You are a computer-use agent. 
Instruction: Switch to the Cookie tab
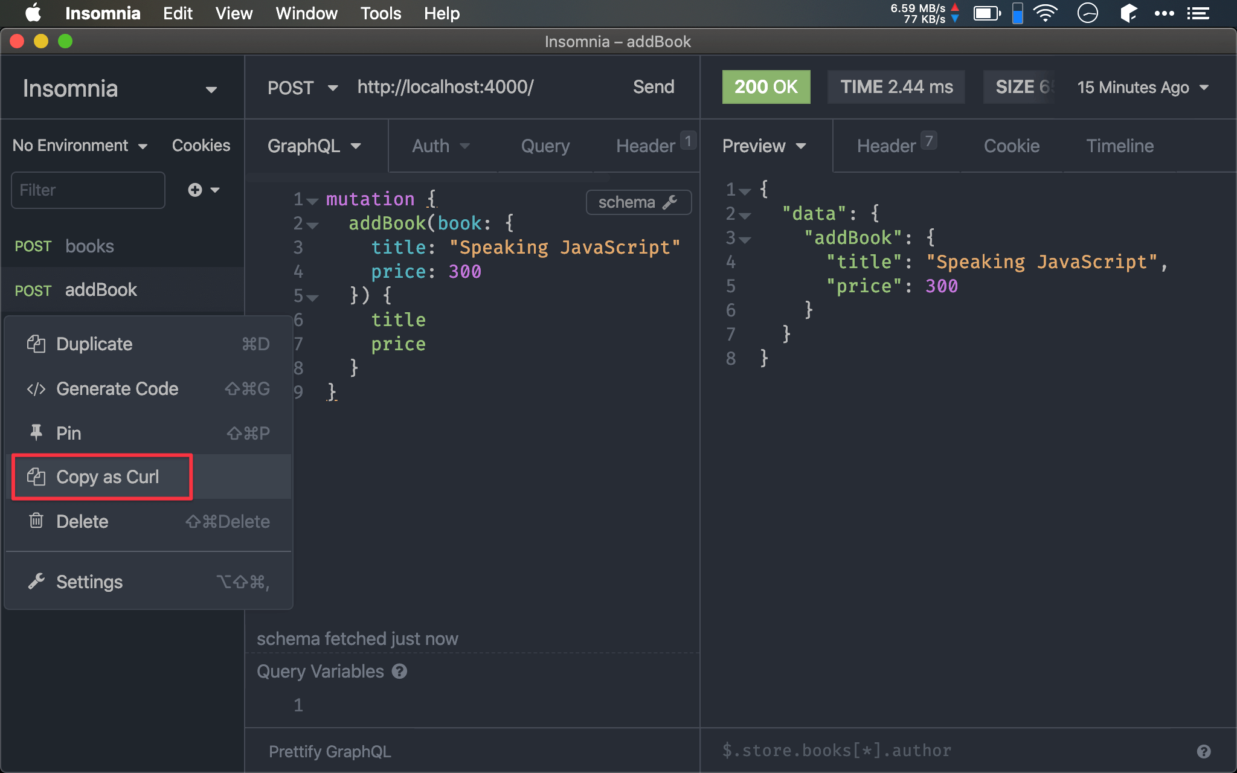click(x=1012, y=146)
